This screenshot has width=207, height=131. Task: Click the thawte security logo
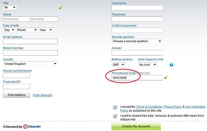pyautogui.click(x=32, y=127)
